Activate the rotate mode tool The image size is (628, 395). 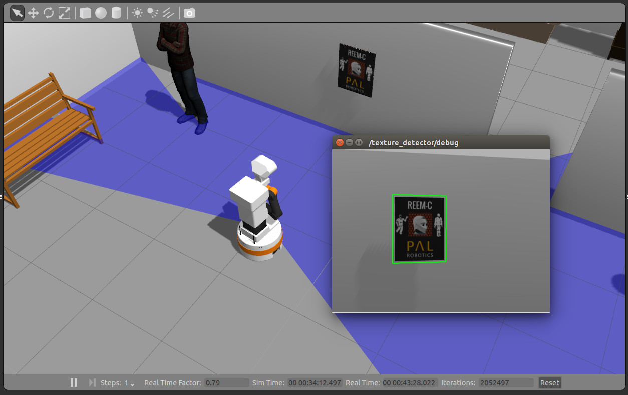coord(49,13)
